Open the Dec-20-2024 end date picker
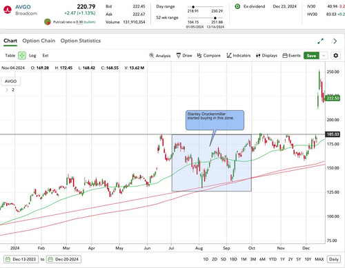Image resolution: width=345 pixels, height=268 pixels. 63,259
